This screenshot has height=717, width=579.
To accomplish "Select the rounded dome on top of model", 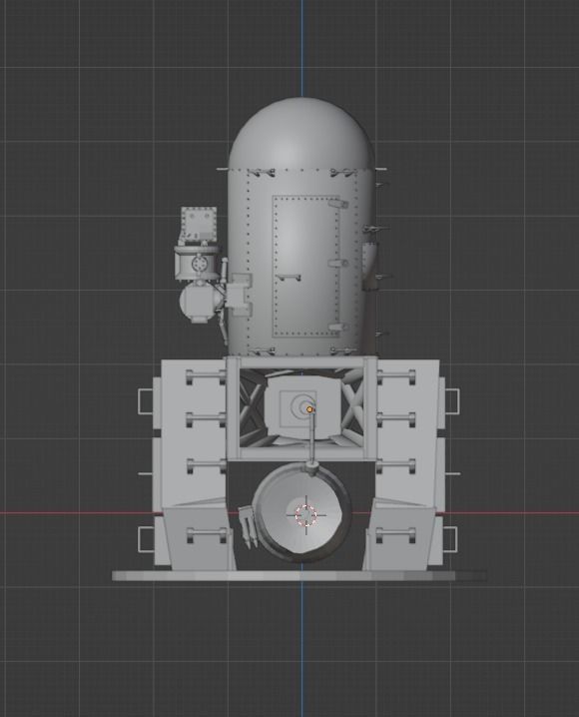I will [301, 133].
